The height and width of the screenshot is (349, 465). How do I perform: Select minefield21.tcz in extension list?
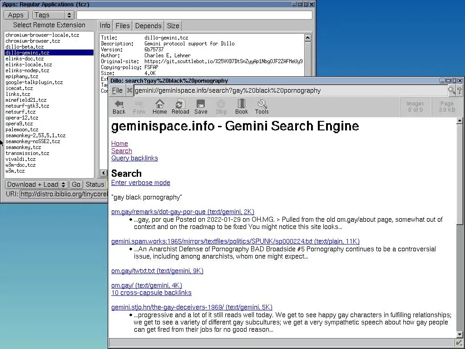click(49, 100)
